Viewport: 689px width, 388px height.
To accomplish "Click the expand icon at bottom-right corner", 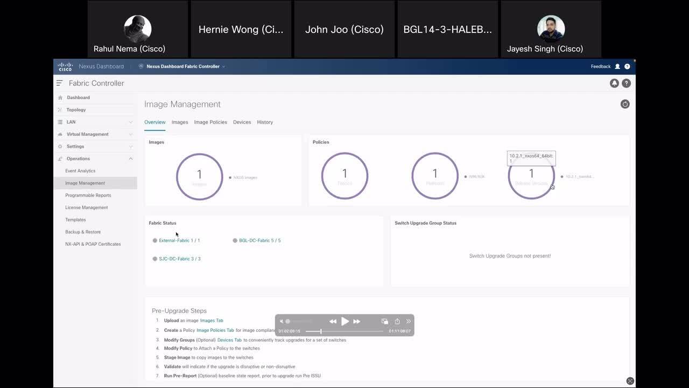I will pyautogui.click(x=630, y=381).
